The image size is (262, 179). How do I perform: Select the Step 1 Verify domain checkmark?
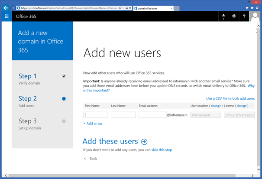coord(64,76)
